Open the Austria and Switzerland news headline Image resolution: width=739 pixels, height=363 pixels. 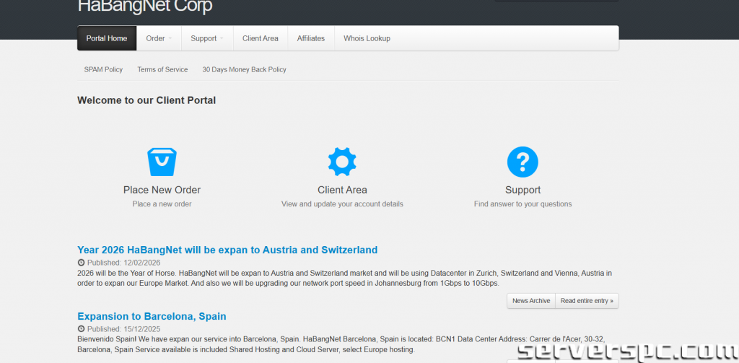(x=227, y=250)
